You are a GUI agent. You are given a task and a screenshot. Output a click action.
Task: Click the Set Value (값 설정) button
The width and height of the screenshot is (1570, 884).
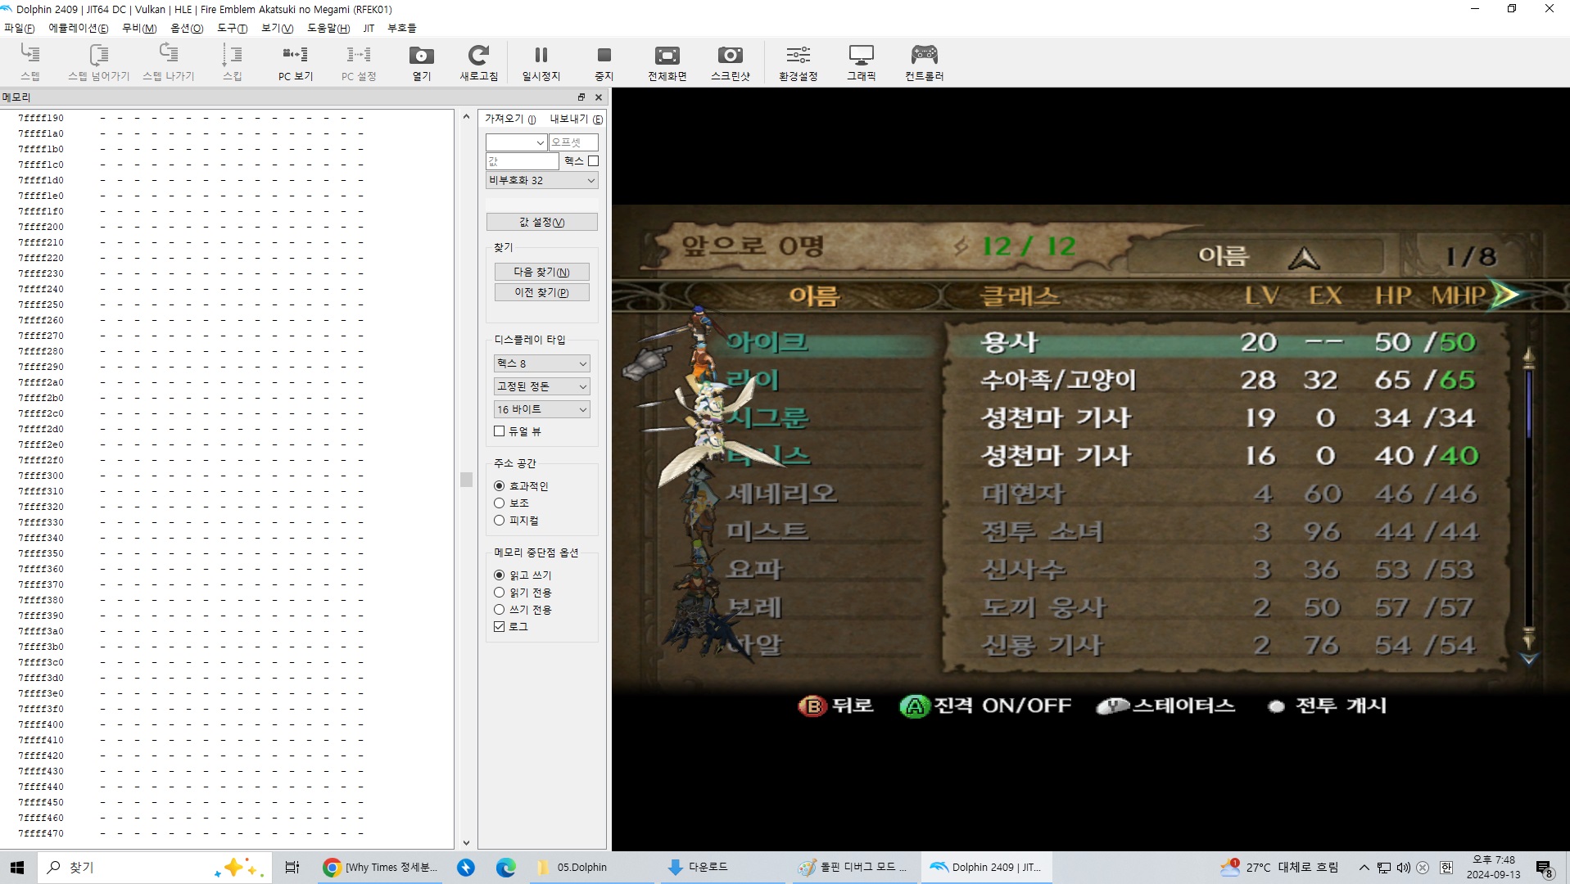tap(542, 222)
